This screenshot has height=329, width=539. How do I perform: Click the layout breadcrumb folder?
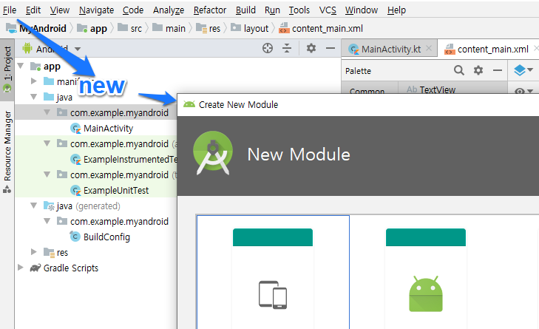[249, 29]
